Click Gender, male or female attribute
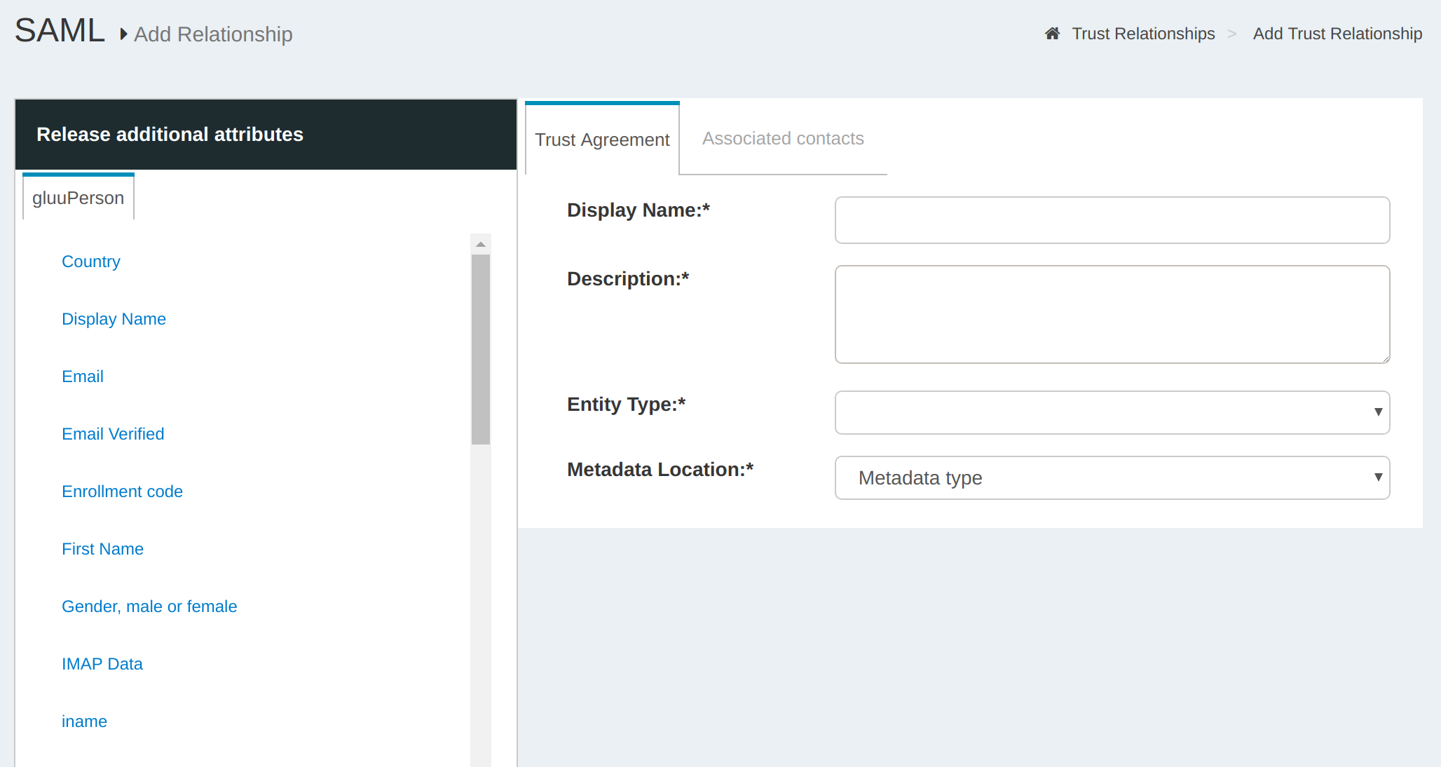Image resolution: width=1441 pixels, height=767 pixels. [x=149, y=606]
